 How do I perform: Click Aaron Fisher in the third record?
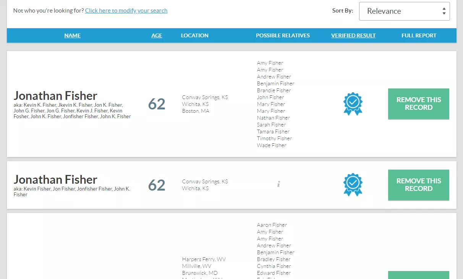click(x=272, y=225)
